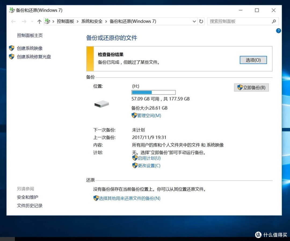This screenshot has height=241, width=290.
Task: Select the 57.09 GB 可用 storage text
Action: (145, 99)
